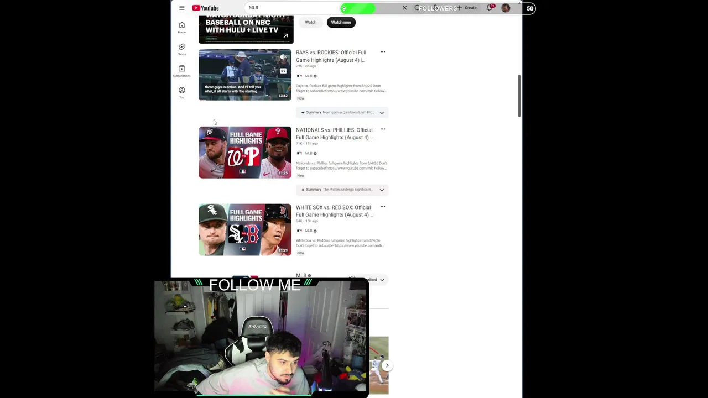708x398 pixels.
Task: Open Nationals vs. Phillies highlights thumbnail
Action: tap(245, 153)
